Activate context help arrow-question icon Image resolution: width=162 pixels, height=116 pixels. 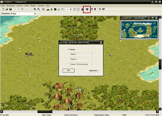coord(103,9)
